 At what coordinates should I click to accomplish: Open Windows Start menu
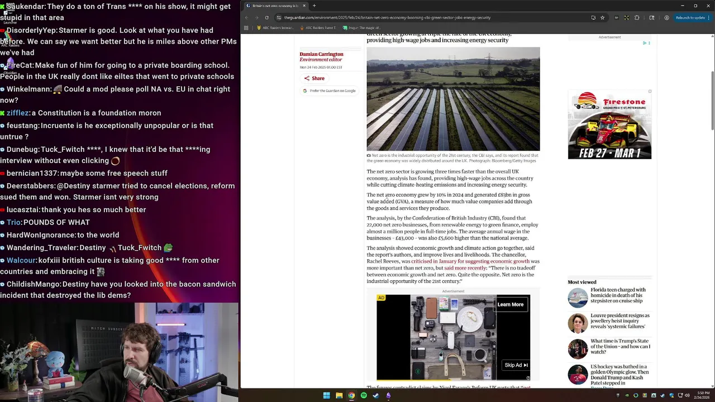(x=326, y=395)
